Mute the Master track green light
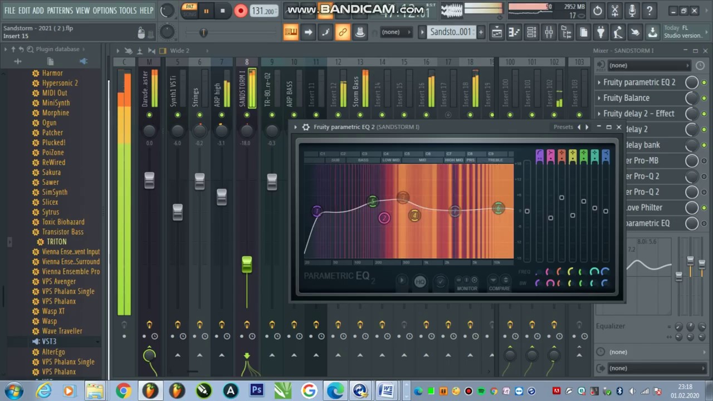713x401 pixels. (x=149, y=115)
